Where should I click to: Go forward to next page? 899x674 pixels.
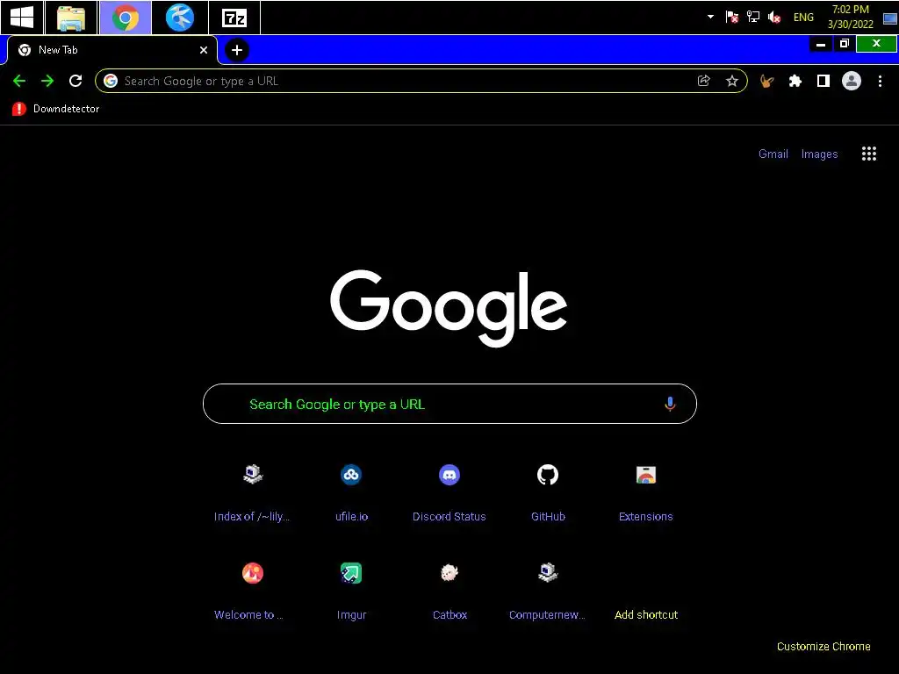pos(47,81)
